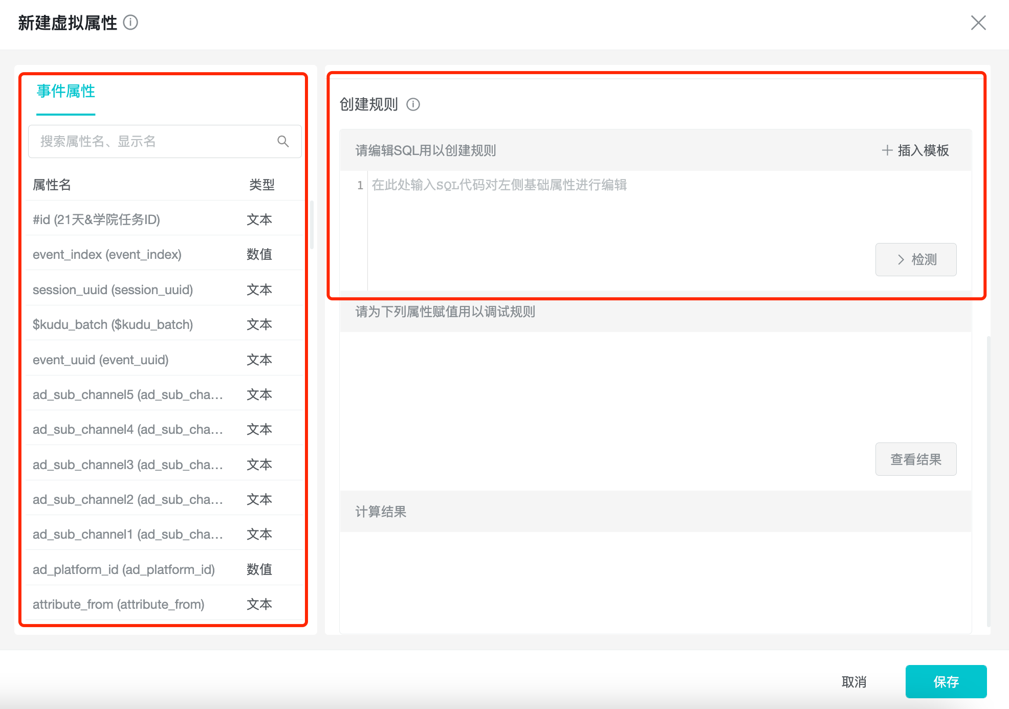Click the 取消 button
Screen dimensions: 1009x709
pos(853,681)
